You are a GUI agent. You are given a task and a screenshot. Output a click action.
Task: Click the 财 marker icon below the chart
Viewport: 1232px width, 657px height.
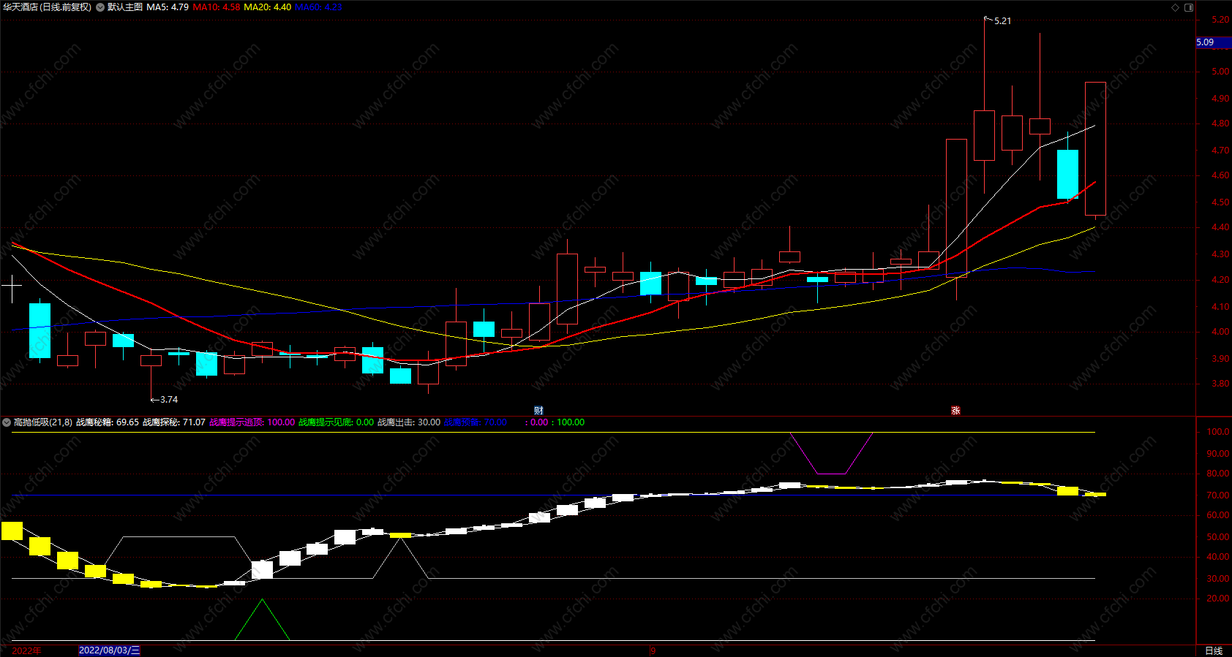538,411
